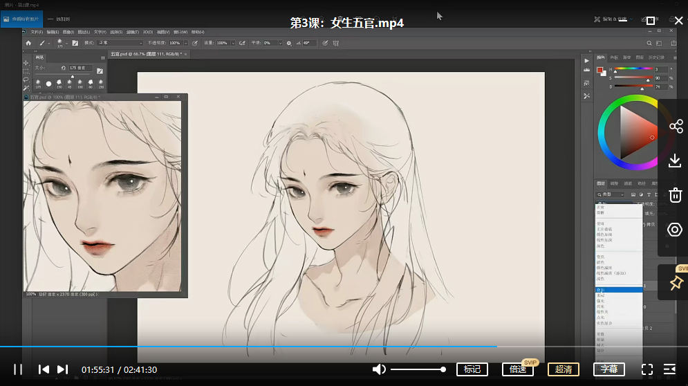Skip to the next video
This screenshot has height=386, width=688.
point(62,369)
